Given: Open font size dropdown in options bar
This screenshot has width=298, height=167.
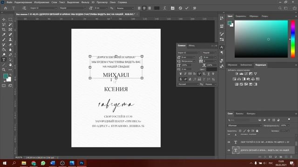Looking at the screenshot, I should pyautogui.click(x=101, y=8).
